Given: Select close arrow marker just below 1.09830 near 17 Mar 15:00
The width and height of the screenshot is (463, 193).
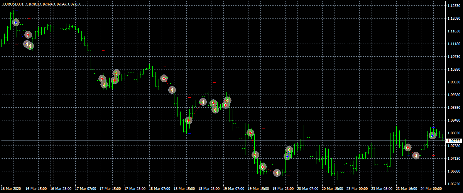Looking at the screenshot, I should click(104, 84).
